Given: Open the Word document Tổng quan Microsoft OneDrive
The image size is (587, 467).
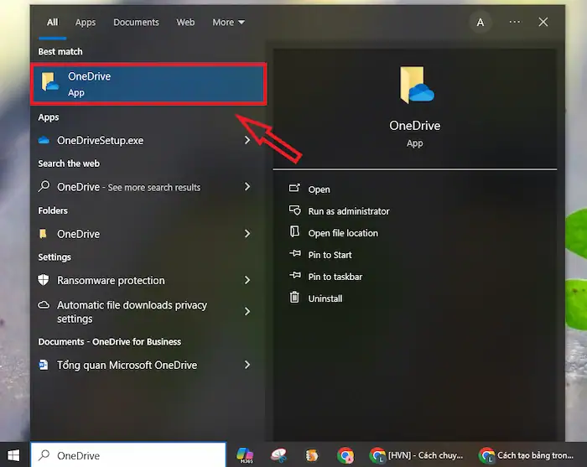Looking at the screenshot, I should pyautogui.click(x=127, y=366).
